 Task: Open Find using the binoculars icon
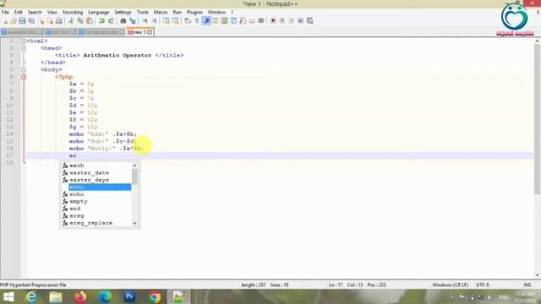(x=123, y=20)
